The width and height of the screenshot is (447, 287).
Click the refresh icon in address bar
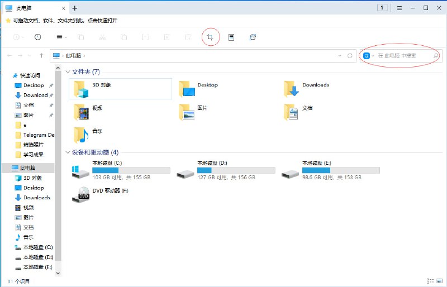[350, 56]
